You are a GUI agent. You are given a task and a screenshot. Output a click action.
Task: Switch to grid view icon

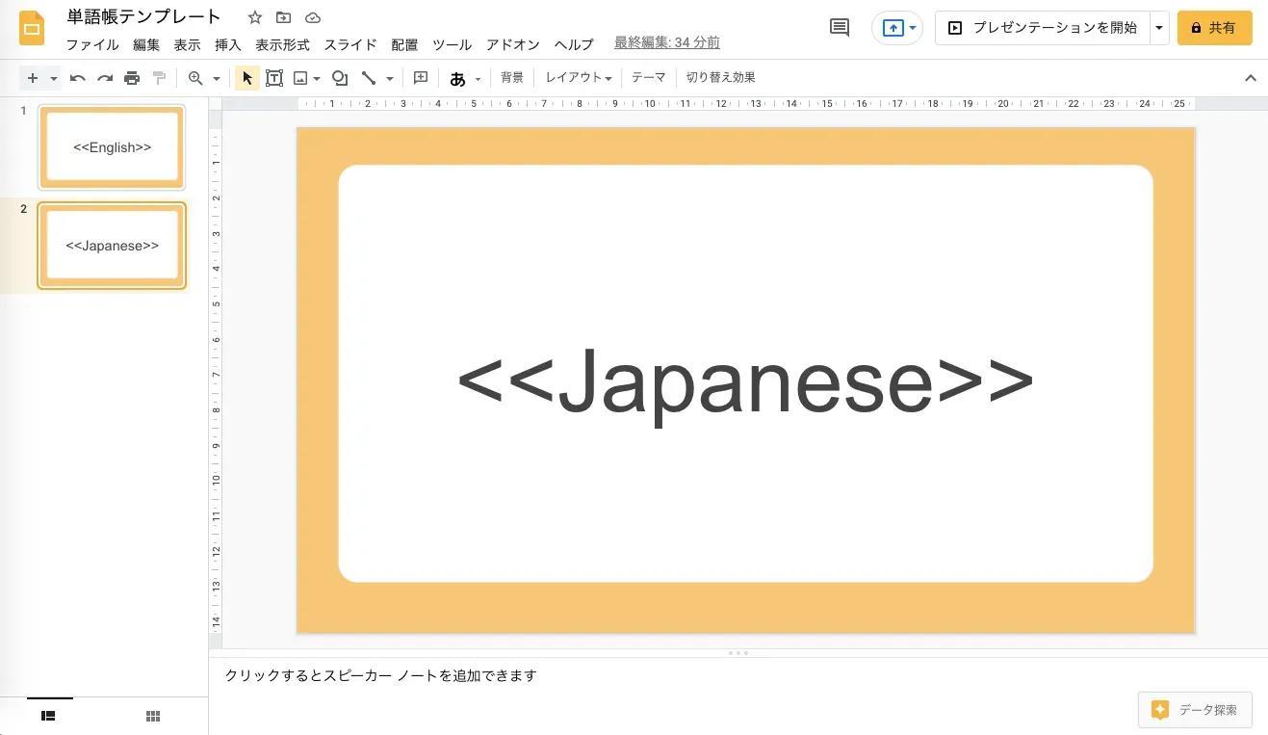coord(152,716)
